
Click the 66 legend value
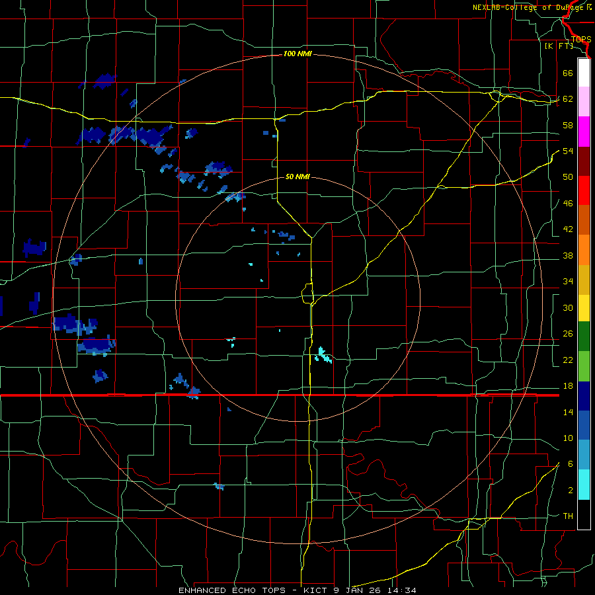(x=568, y=73)
